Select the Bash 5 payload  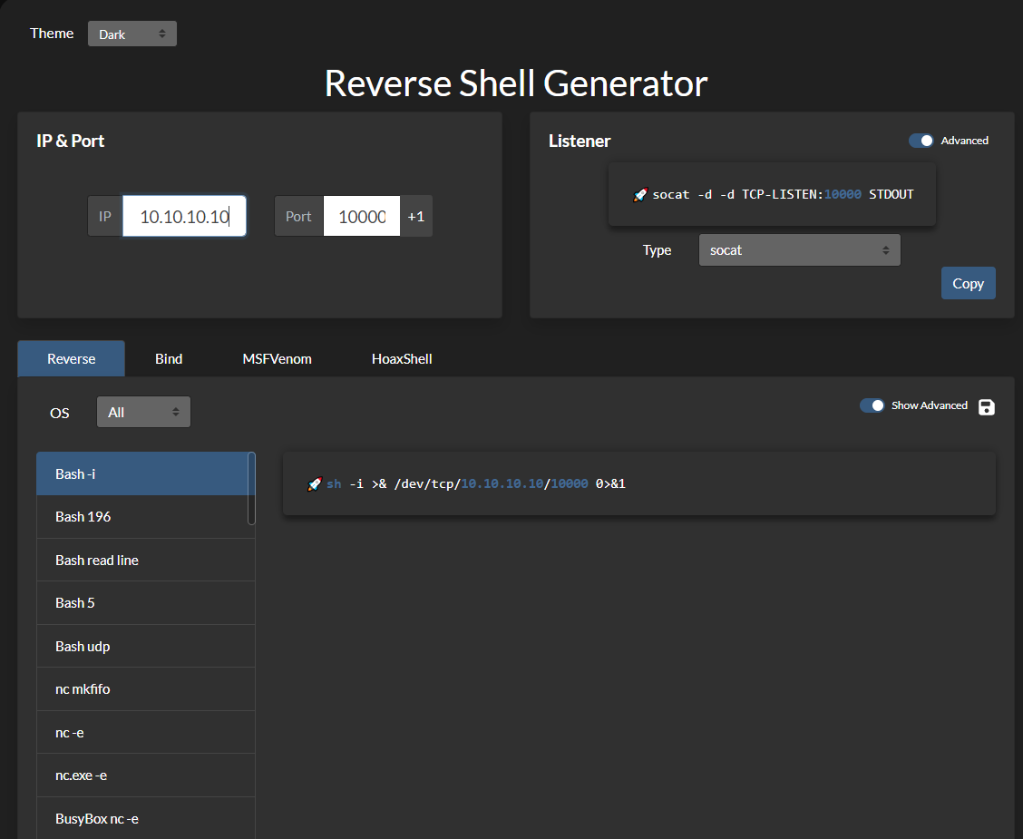click(x=145, y=603)
